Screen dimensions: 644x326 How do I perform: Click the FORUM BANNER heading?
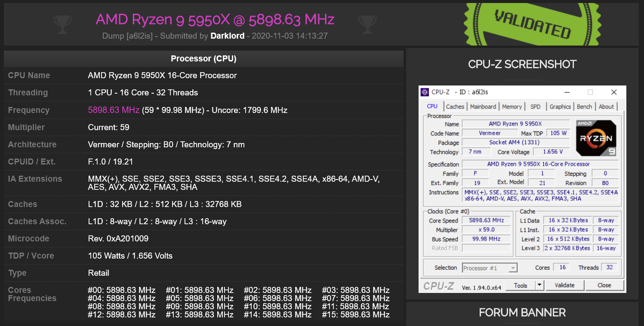tap(522, 312)
